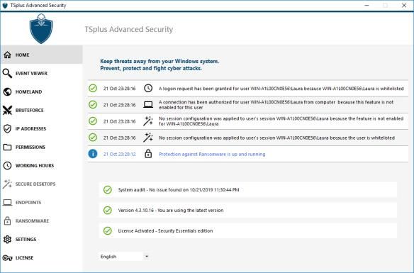
Task: Open the Event Viewer magnifier icon
Action: click(x=7, y=74)
